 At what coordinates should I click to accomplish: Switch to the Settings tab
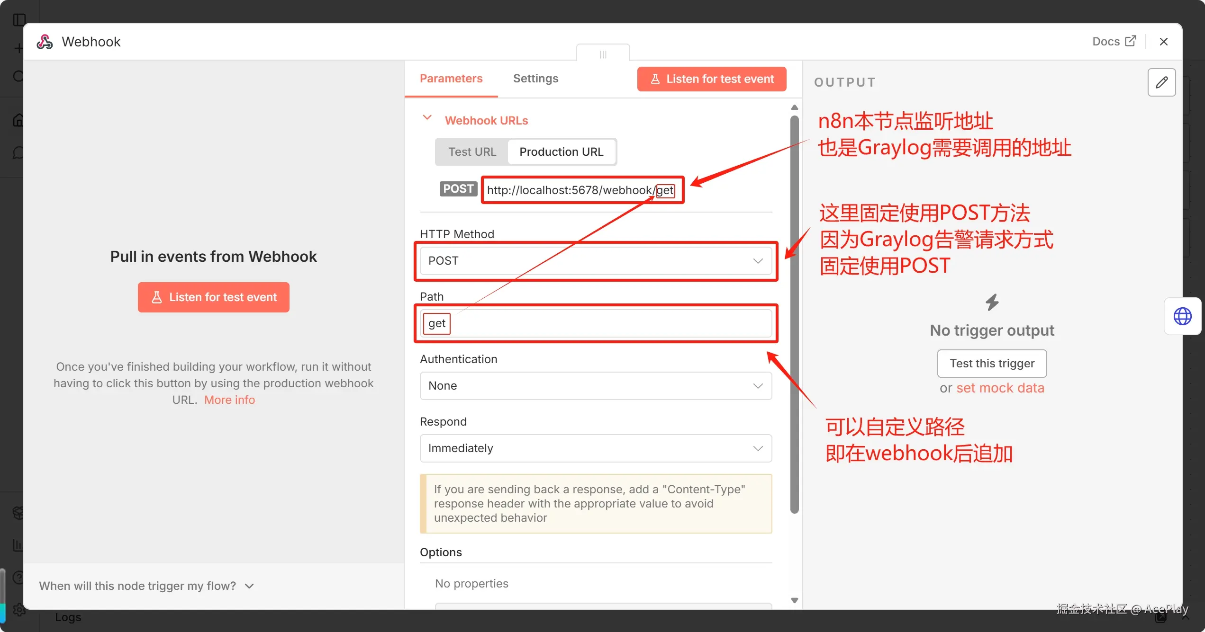point(535,78)
